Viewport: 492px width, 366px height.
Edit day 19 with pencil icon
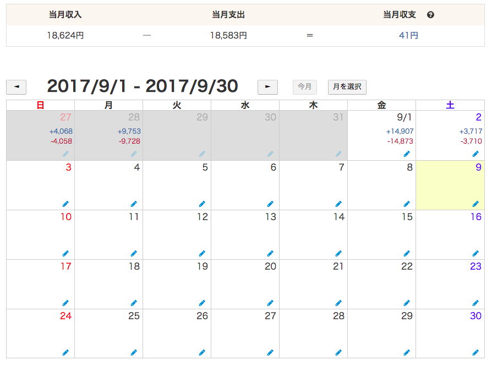pos(202,303)
